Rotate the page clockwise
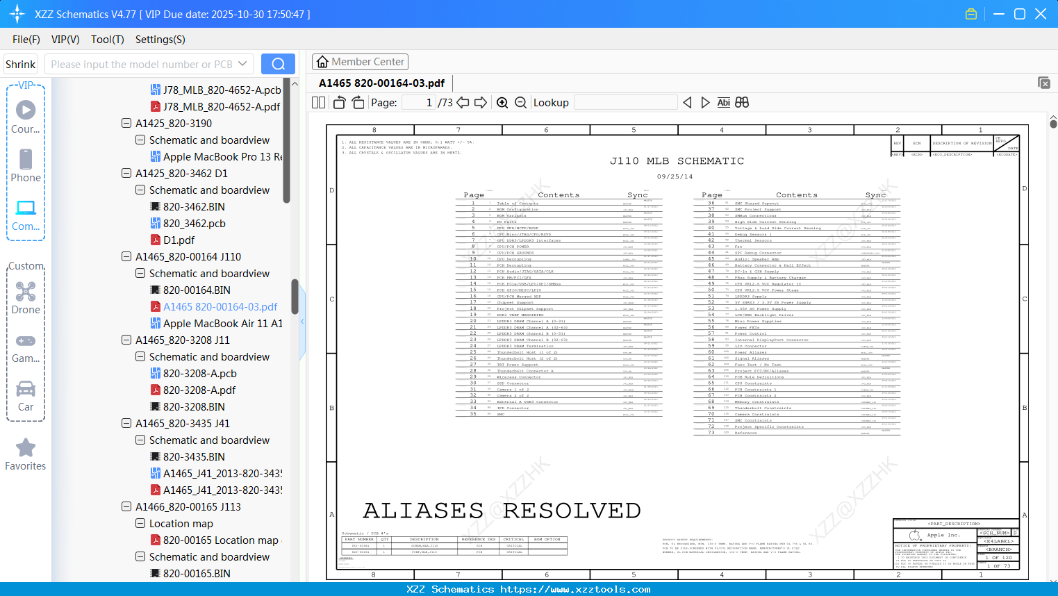 pyautogui.click(x=358, y=103)
